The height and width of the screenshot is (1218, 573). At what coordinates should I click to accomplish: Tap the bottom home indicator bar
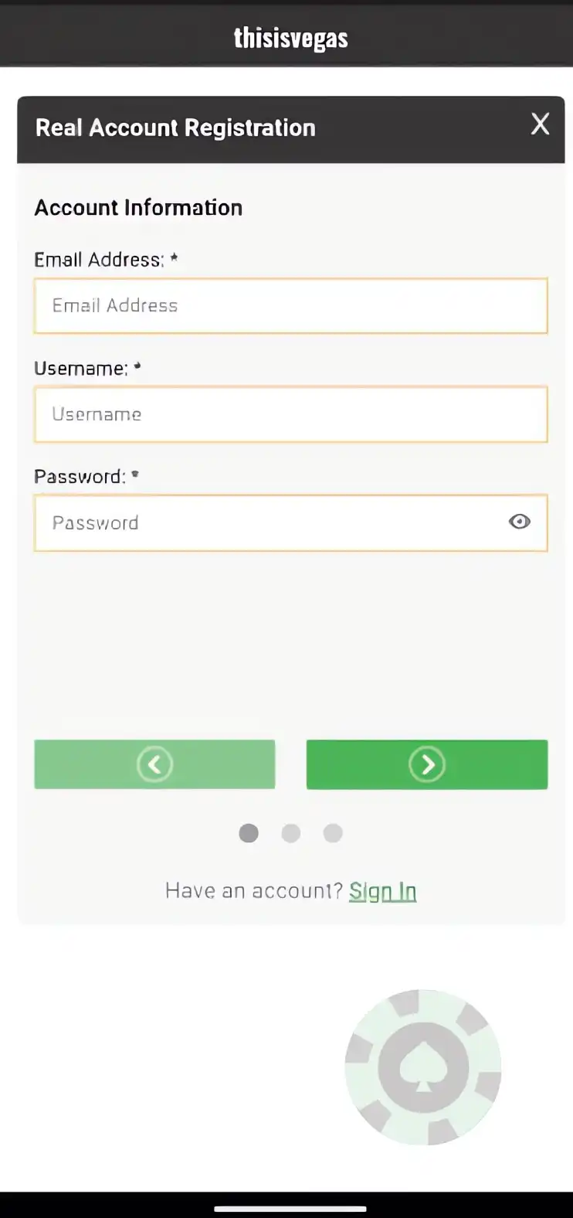point(290,1208)
